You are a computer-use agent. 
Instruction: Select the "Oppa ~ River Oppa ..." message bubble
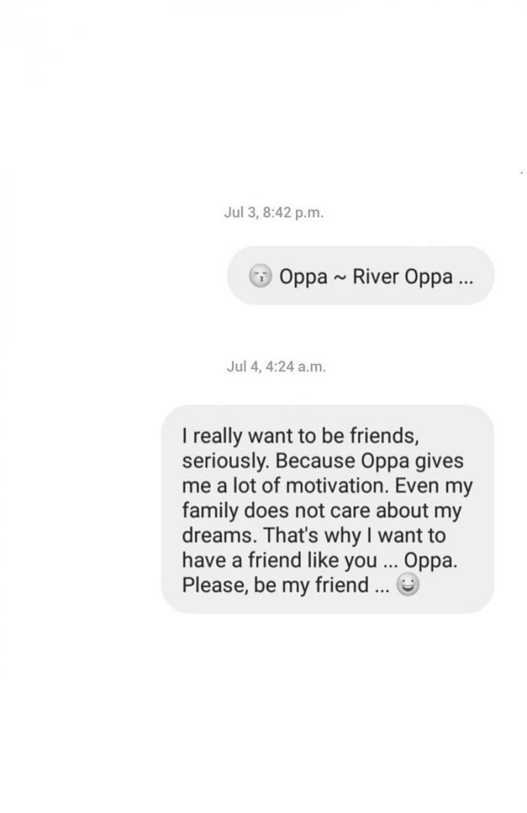click(361, 276)
